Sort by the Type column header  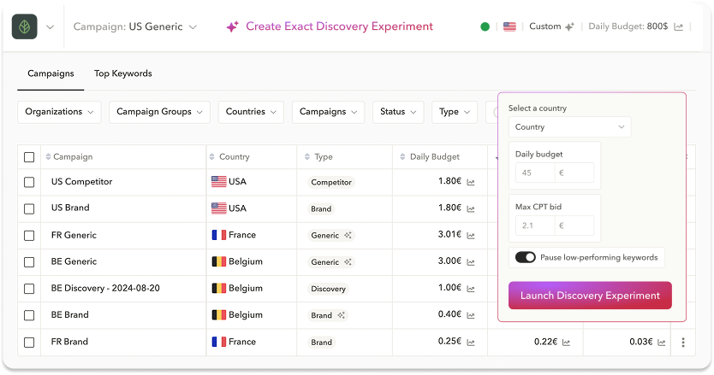point(318,157)
